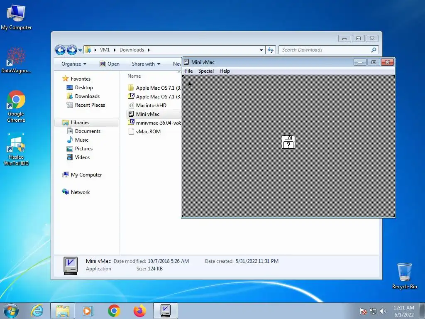Screen dimensions: 425x319
Task: Open the Pictures library
Action: 84,149
